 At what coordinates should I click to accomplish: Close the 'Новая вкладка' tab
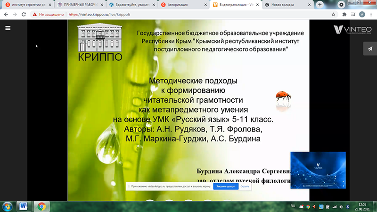click(310, 5)
